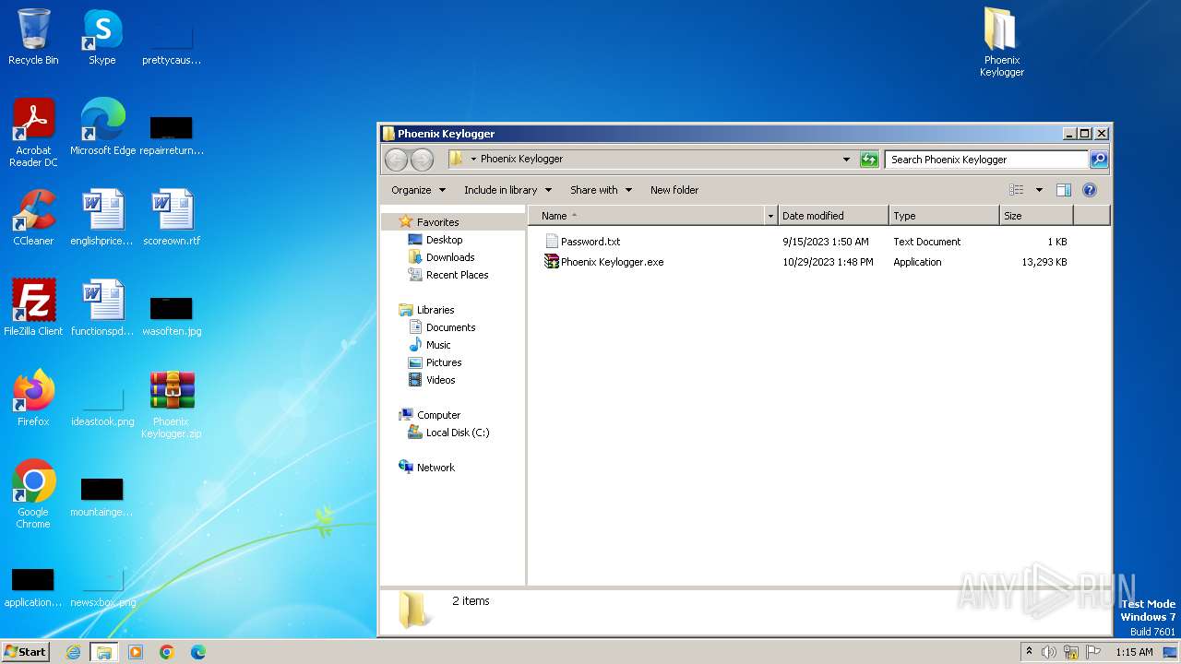This screenshot has height=664, width=1181.
Task: Change view using the views icon
Action: (1017, 190)
